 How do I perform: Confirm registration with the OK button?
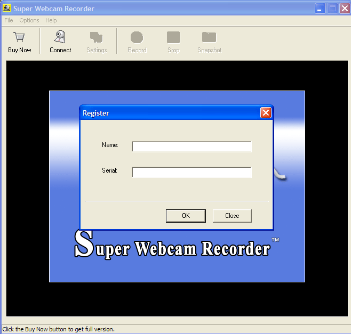point(186,216)
